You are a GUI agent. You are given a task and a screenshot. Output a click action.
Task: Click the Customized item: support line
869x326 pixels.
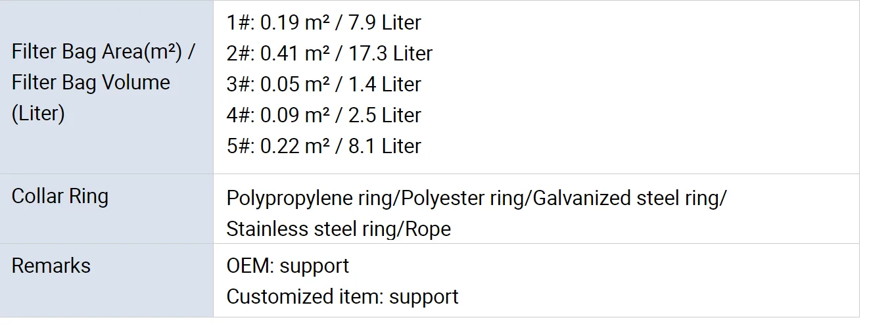point(342,297)
